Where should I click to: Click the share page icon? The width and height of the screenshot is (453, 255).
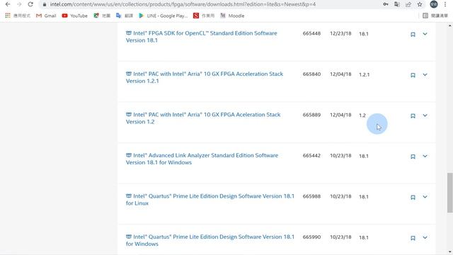[x=408, y=4]
